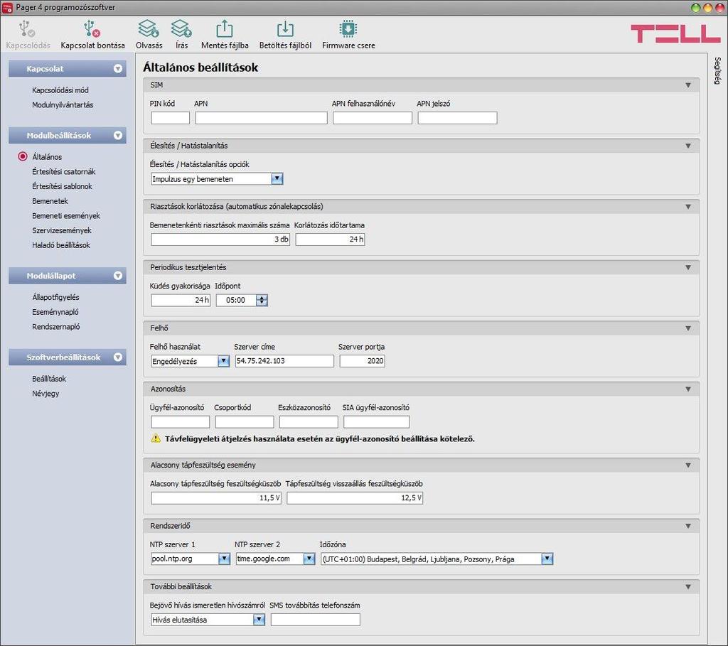Click SMS továbbítás telefonszám field
This screenshot has width=728, height=646.
(x=315, y=620)
